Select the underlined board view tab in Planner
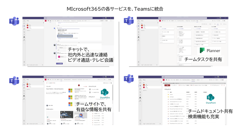The width and height of the screenshot is (238, 133). 218,24
